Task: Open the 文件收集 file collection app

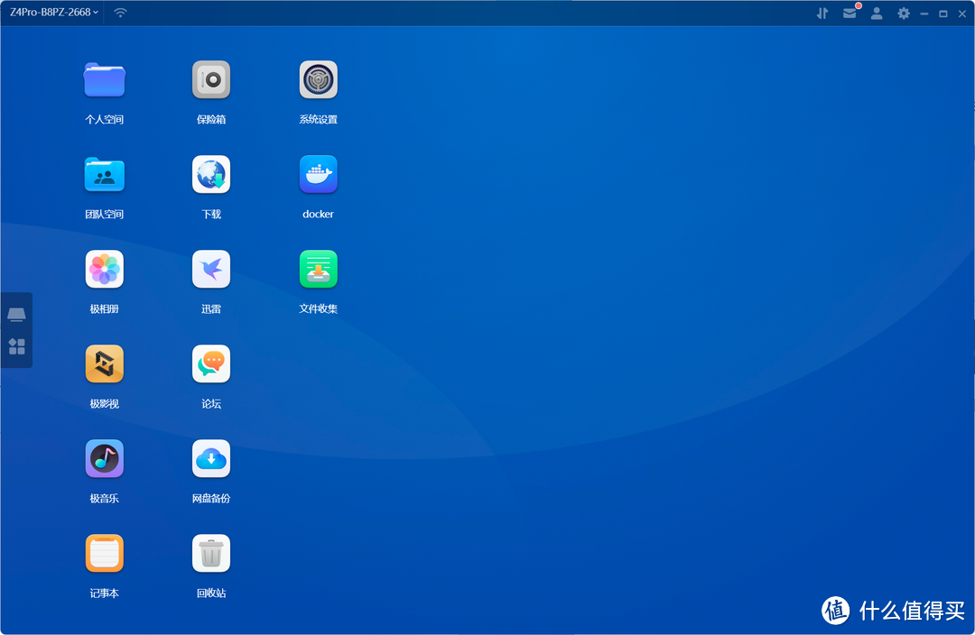Action: pyautogui.click(x=319, y=270)
